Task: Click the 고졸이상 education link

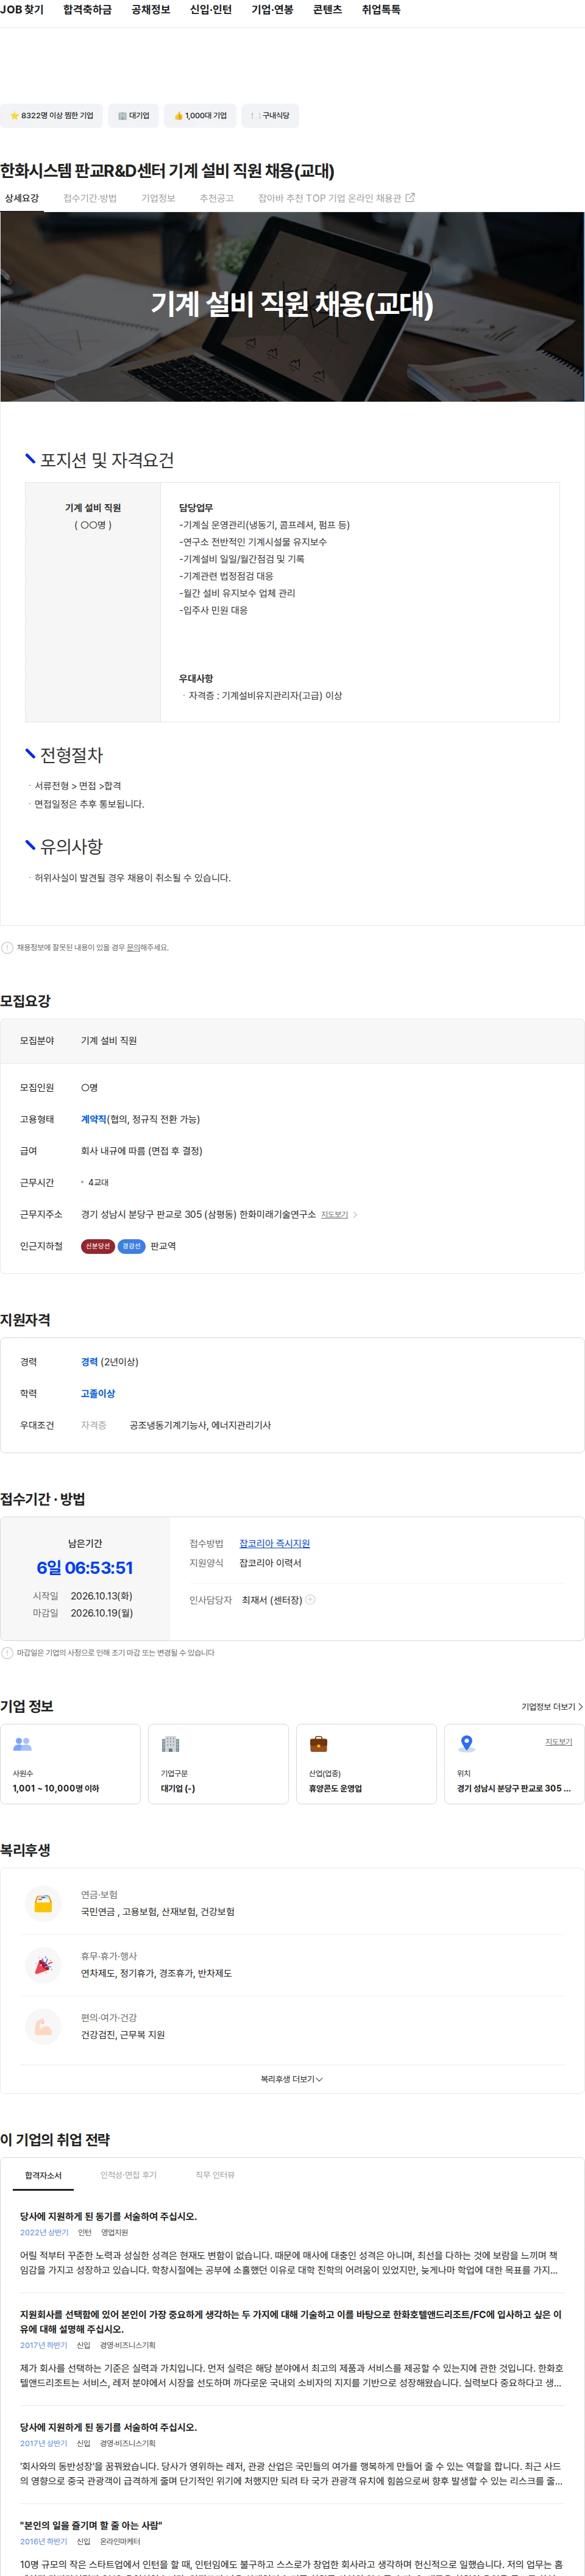Action: coord(98,1393)
